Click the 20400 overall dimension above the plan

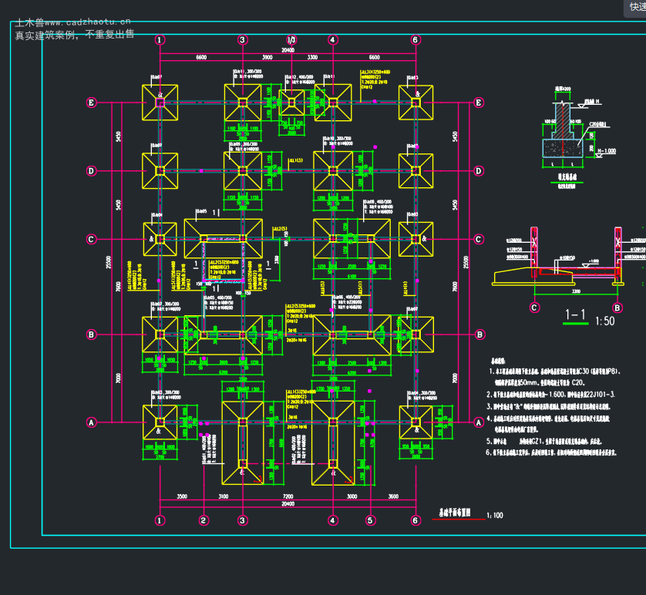tap(288, 50)
